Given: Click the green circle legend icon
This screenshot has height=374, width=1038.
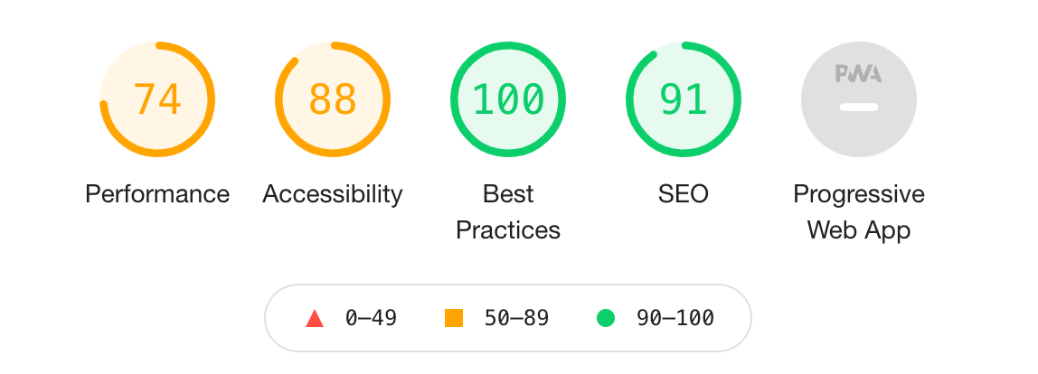Looking at the screenshot, I should click(x=606, y=318).
